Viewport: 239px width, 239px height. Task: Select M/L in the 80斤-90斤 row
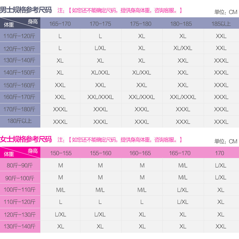click(x=183, y=166)
